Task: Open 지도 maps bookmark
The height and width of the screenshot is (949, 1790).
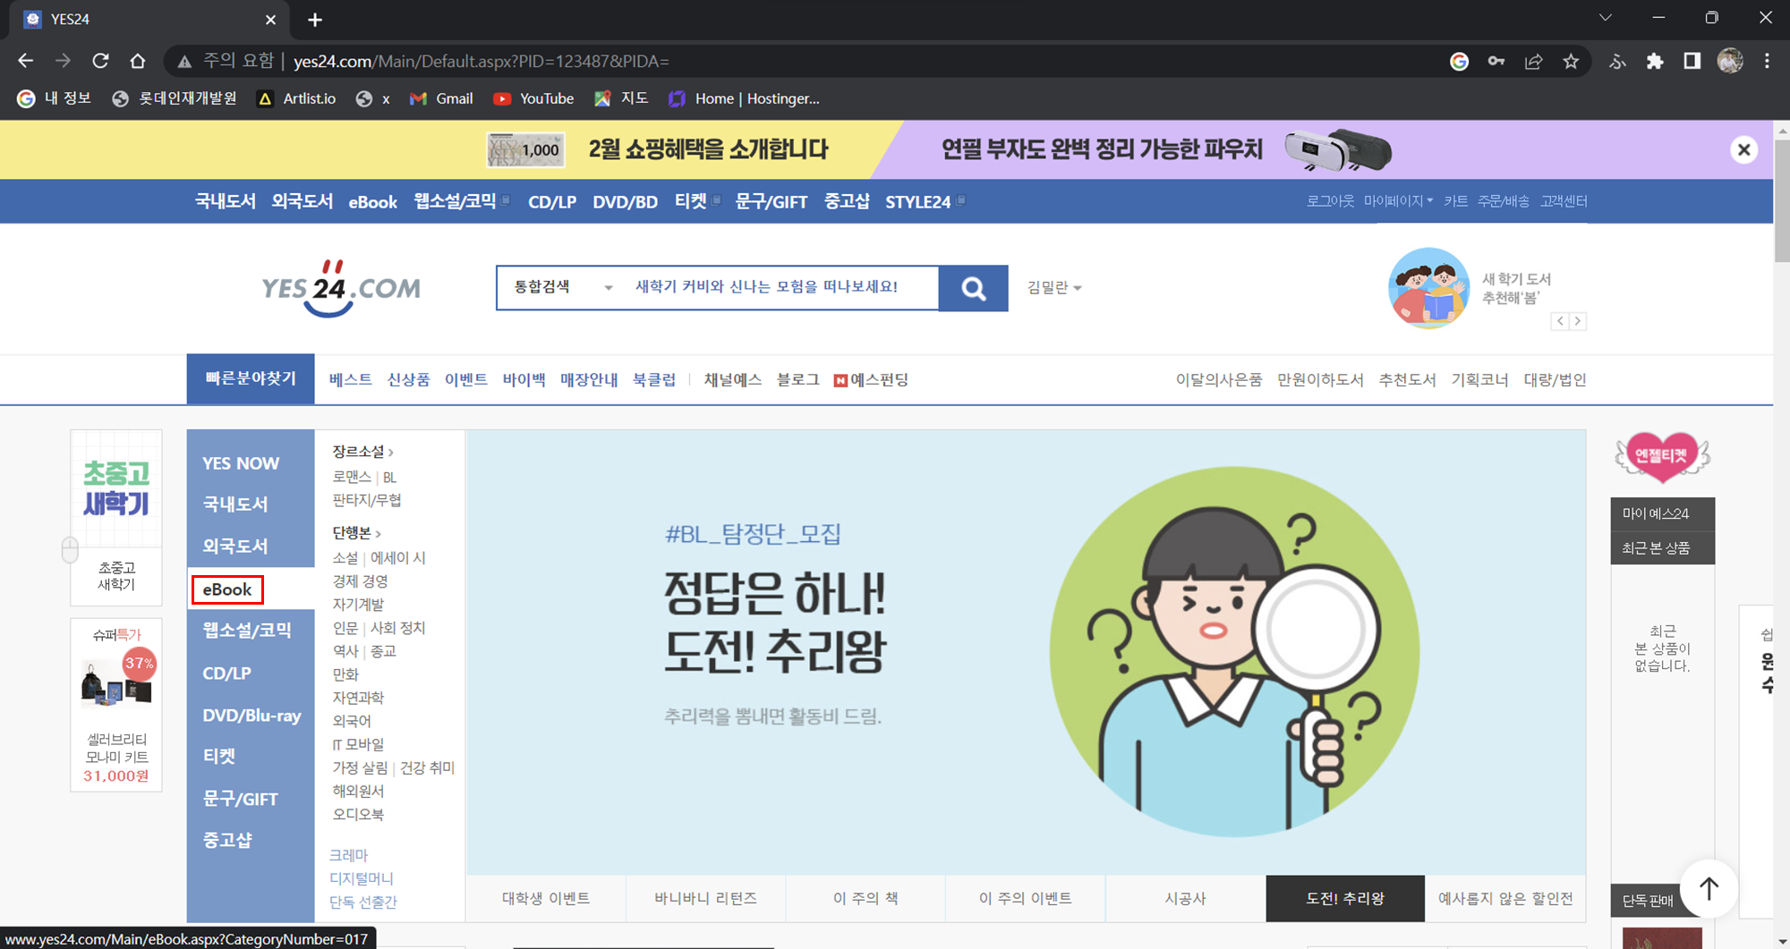Action: pos(621,98)
